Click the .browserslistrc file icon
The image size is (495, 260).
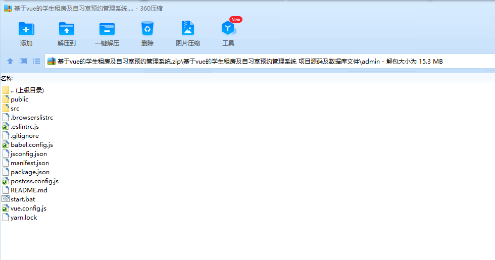click(6, 117)
